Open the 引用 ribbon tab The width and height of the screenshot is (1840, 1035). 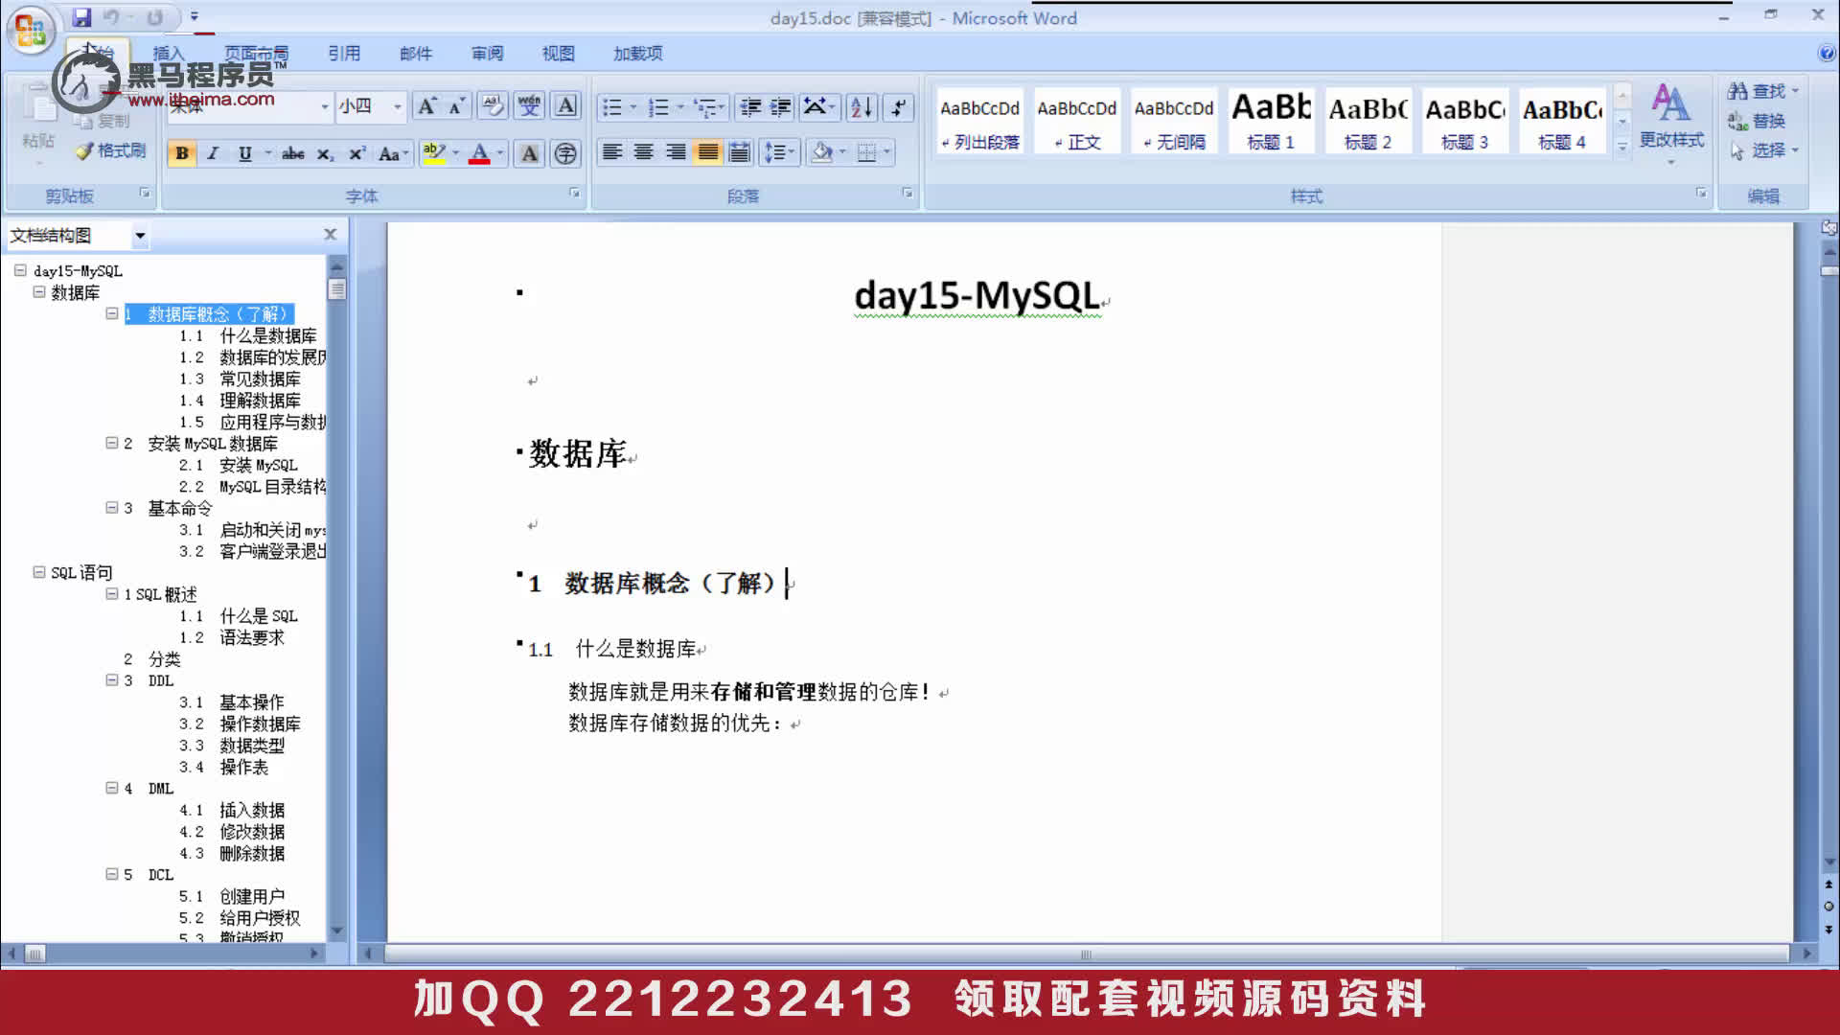(x=344, y=54)
